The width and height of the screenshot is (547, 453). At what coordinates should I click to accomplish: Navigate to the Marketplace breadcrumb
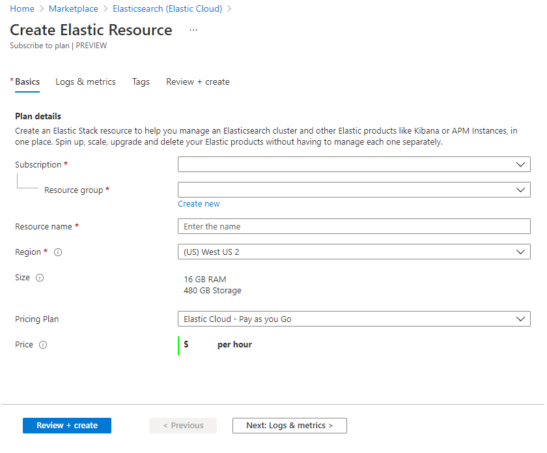click(74, 9)
